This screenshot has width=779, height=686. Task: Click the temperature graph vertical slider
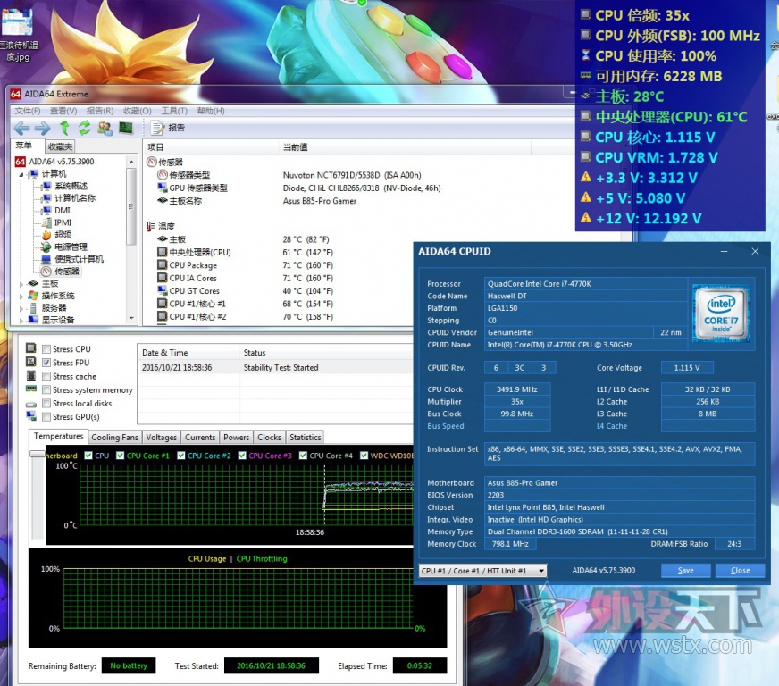tap(38, 454)
